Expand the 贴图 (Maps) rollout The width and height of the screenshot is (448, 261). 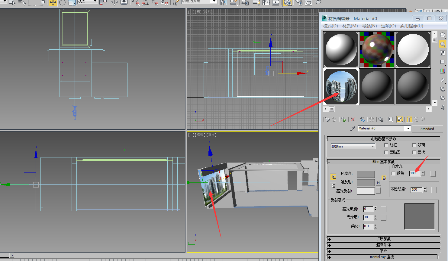pyautogui.click(x=383, y=251)
